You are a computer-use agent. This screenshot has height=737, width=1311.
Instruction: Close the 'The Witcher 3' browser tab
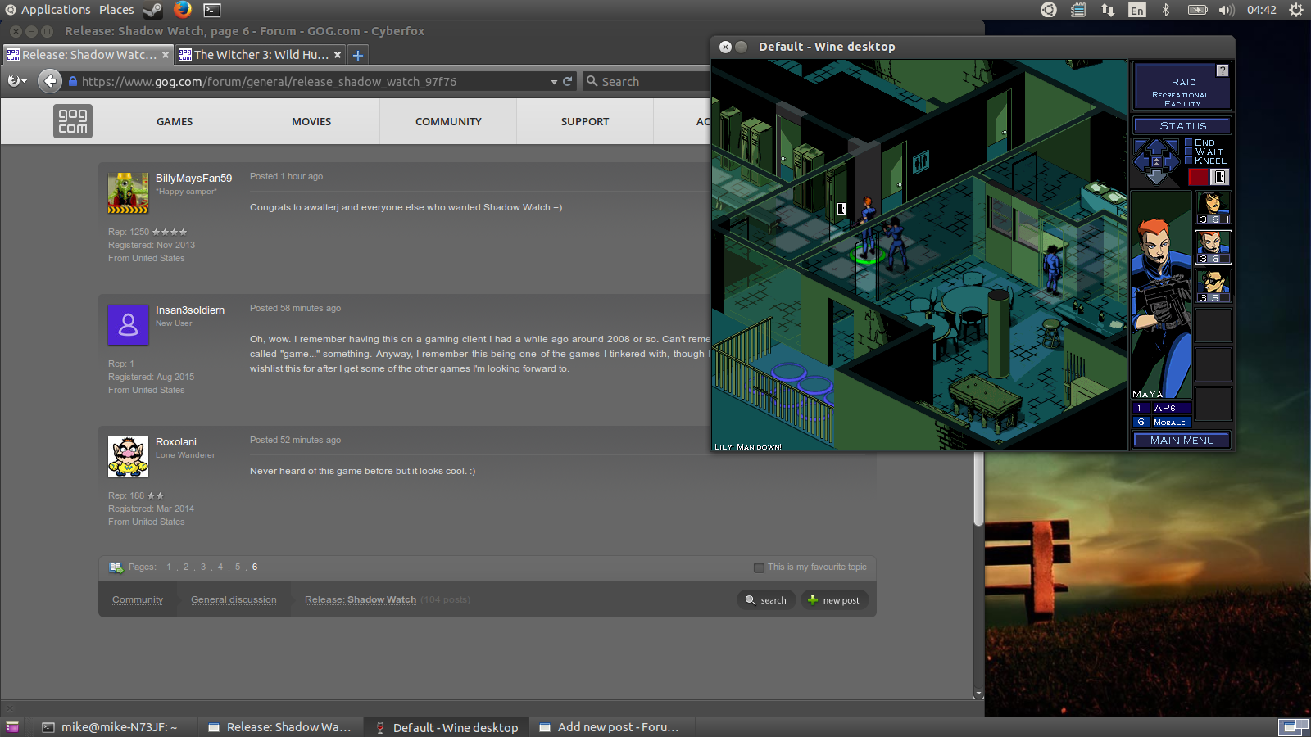[337, 55]
